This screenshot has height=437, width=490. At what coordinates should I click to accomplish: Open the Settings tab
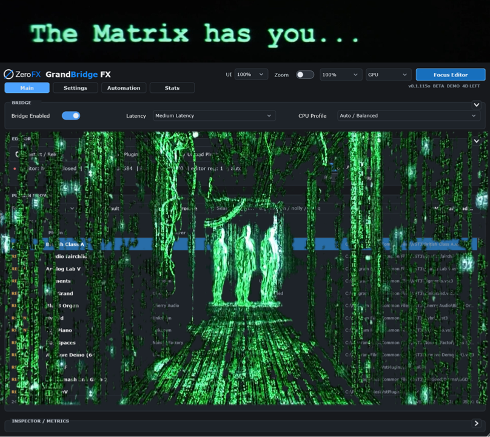pos(75,88)
